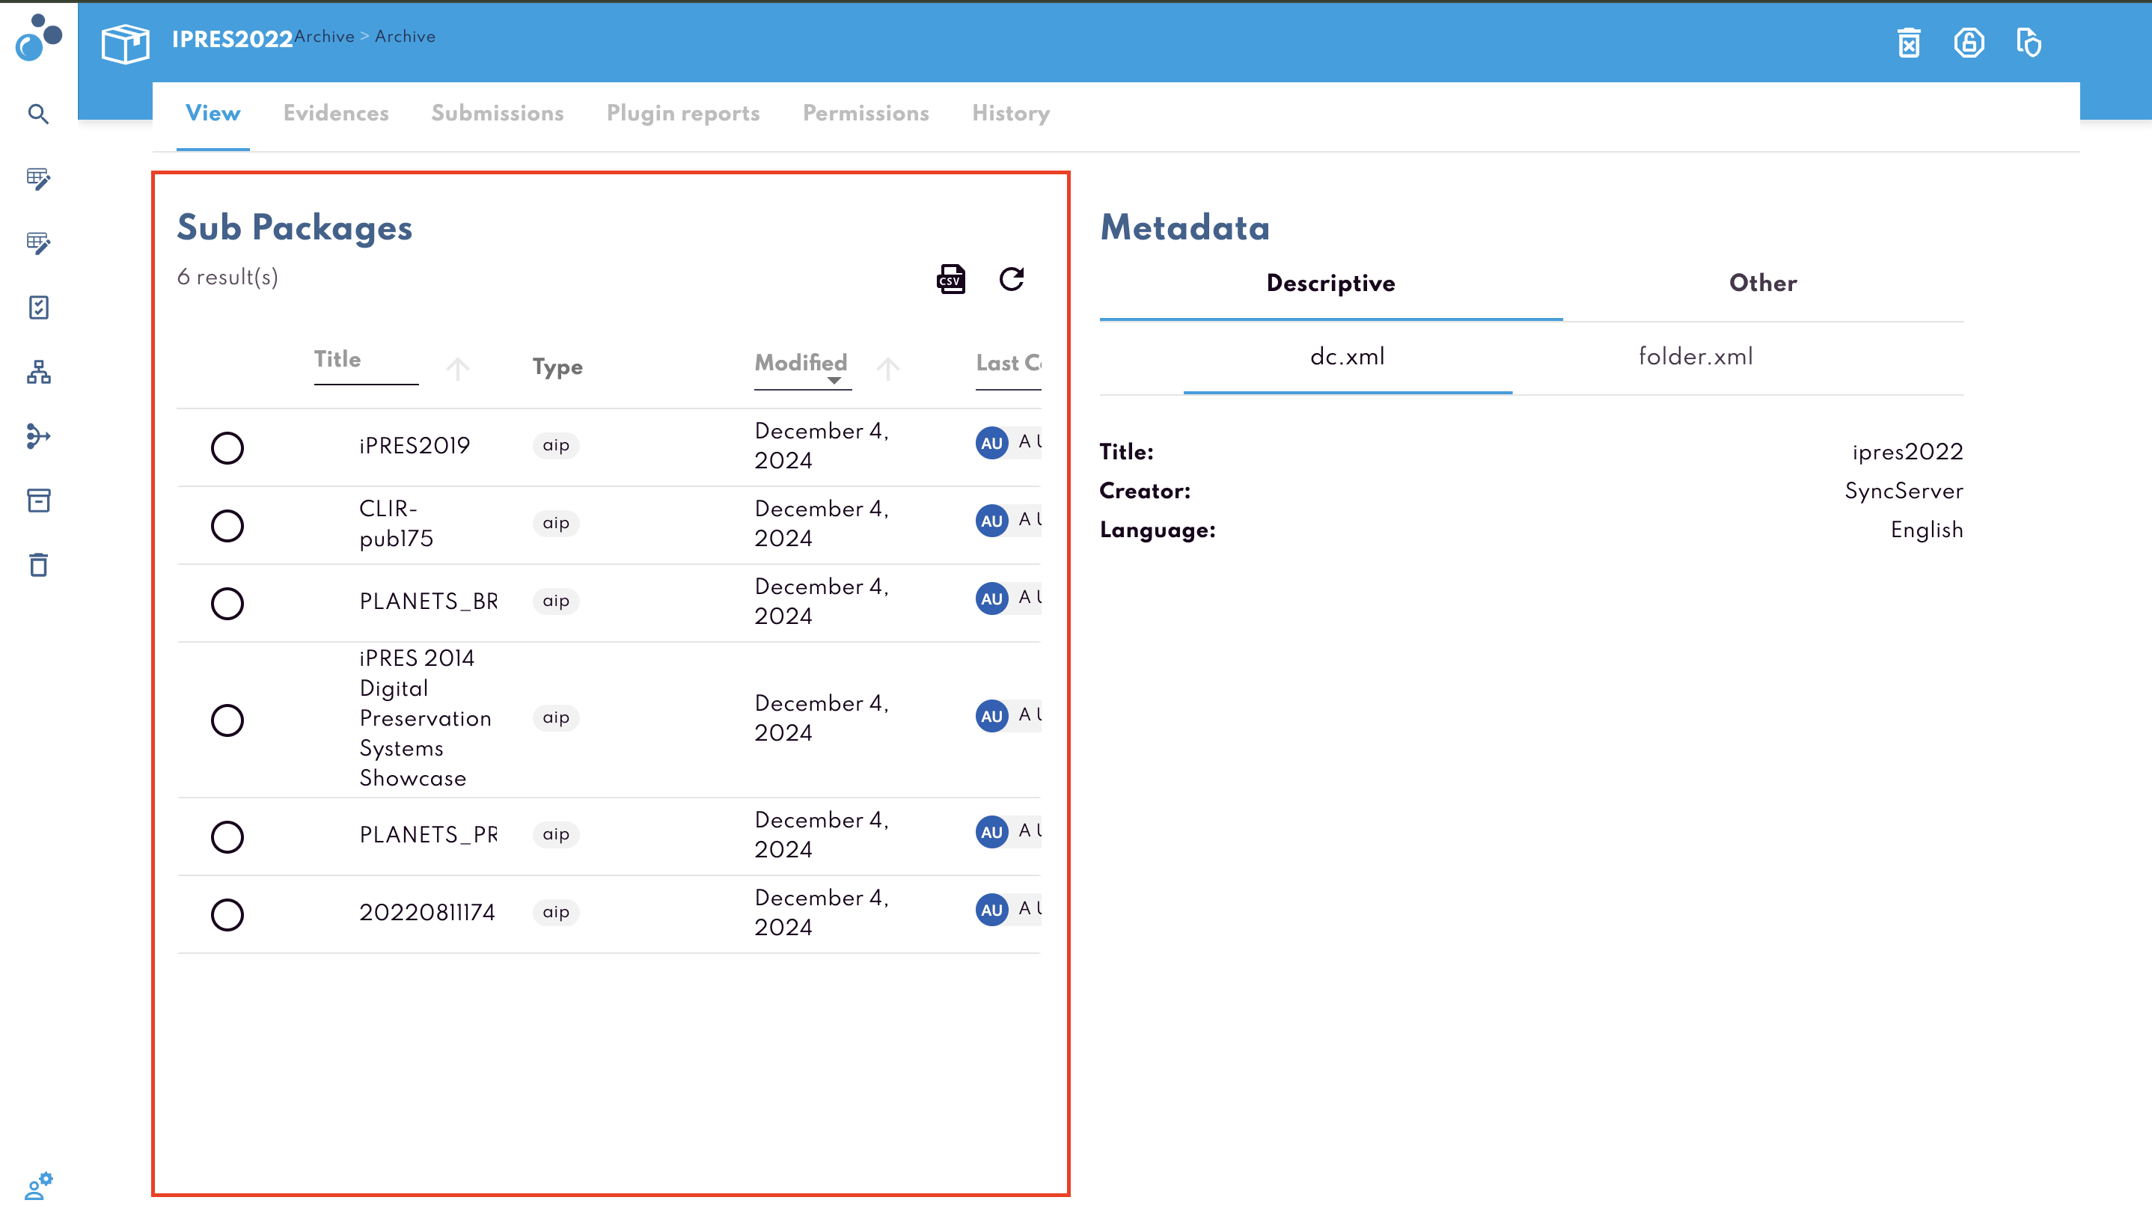
Task: Sort ascending by Modified arrow
Action: (888, 368)
